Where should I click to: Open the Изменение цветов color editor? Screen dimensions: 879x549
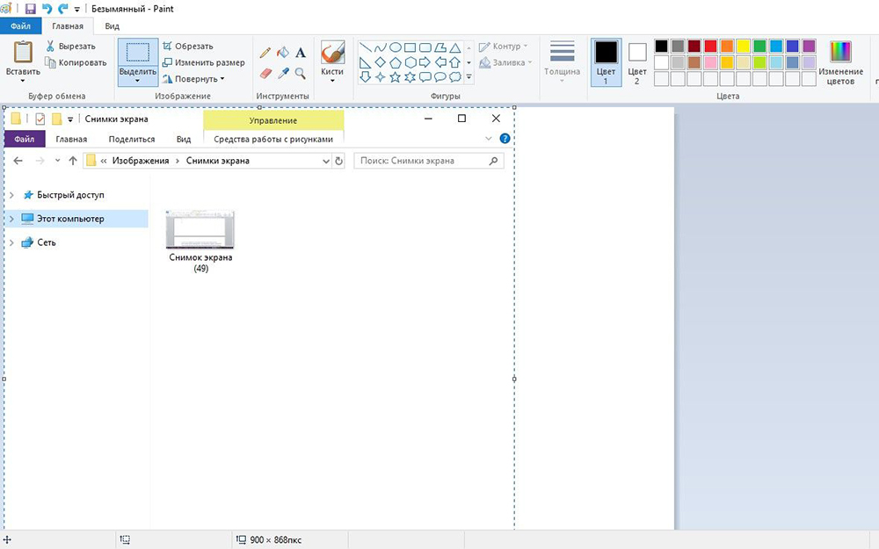[840, 63]
